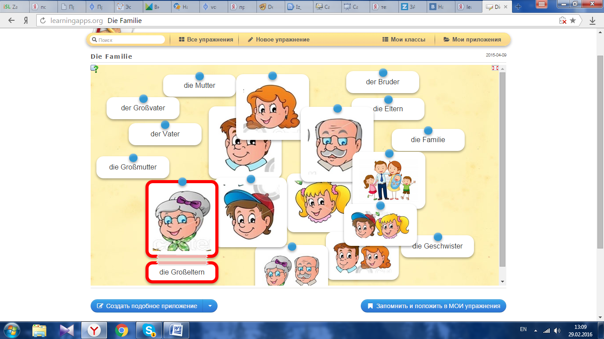Open Google Chrome from the taskbar

click(122, 330)
